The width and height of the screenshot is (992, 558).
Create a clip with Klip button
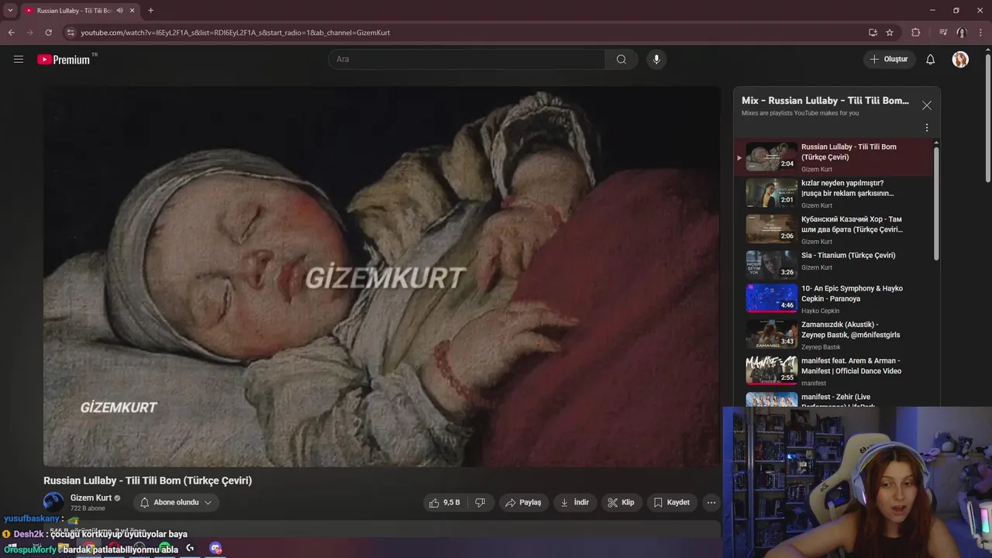621,502
